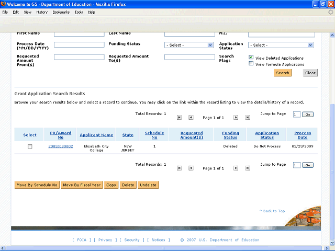Click the Process Date value 02/23/2009
335x251 pixels.
pos(303,146)
